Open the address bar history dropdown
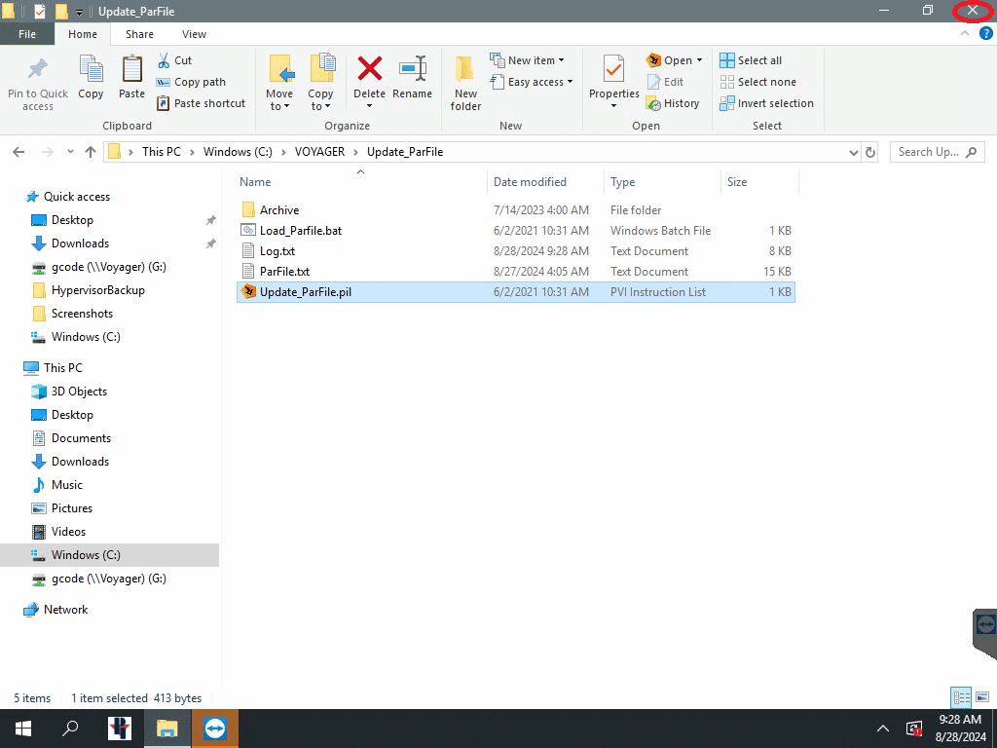The height and width of the screenshot is (748, 997). 853,152
